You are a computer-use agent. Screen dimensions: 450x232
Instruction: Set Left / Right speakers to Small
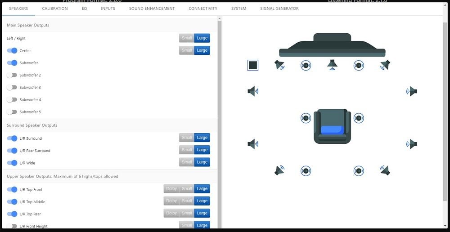coord(187,38)
